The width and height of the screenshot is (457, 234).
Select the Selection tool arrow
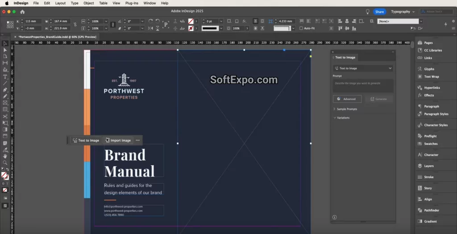coord(5,43)
